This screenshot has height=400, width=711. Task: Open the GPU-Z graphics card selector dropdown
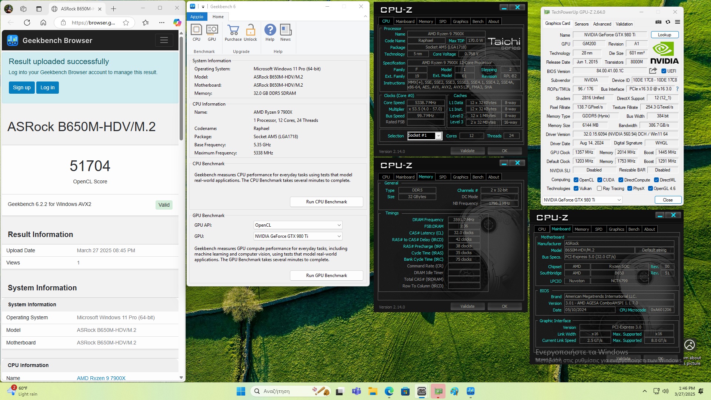pos(582,200)
